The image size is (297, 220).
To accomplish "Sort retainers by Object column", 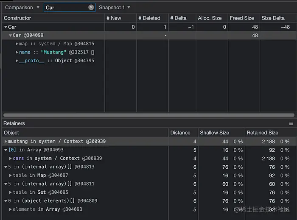I will point(85,133).
